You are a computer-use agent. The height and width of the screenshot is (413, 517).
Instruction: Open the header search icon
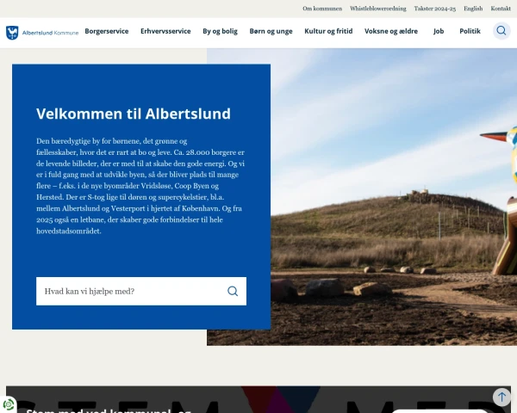pos(501,31)
